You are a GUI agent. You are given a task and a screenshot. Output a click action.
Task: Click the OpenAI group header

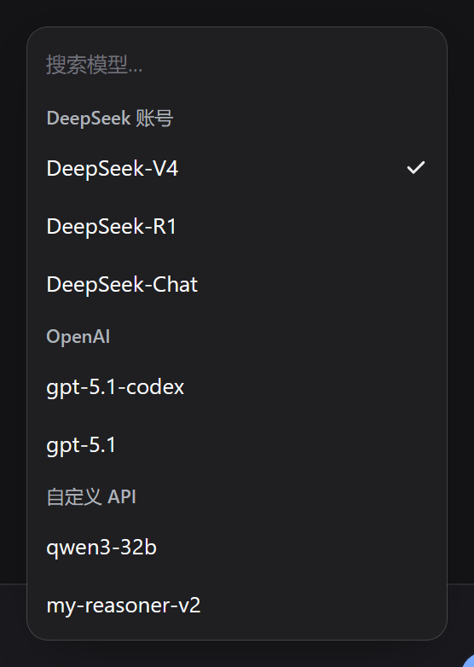[x=78, y=336]
